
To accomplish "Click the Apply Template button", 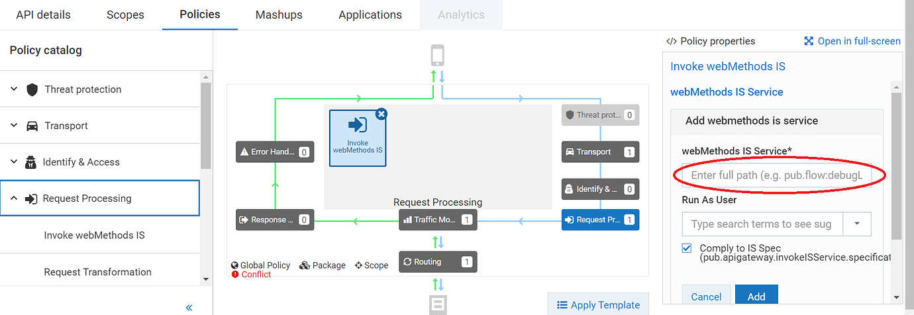I will (x=598, y=305).
